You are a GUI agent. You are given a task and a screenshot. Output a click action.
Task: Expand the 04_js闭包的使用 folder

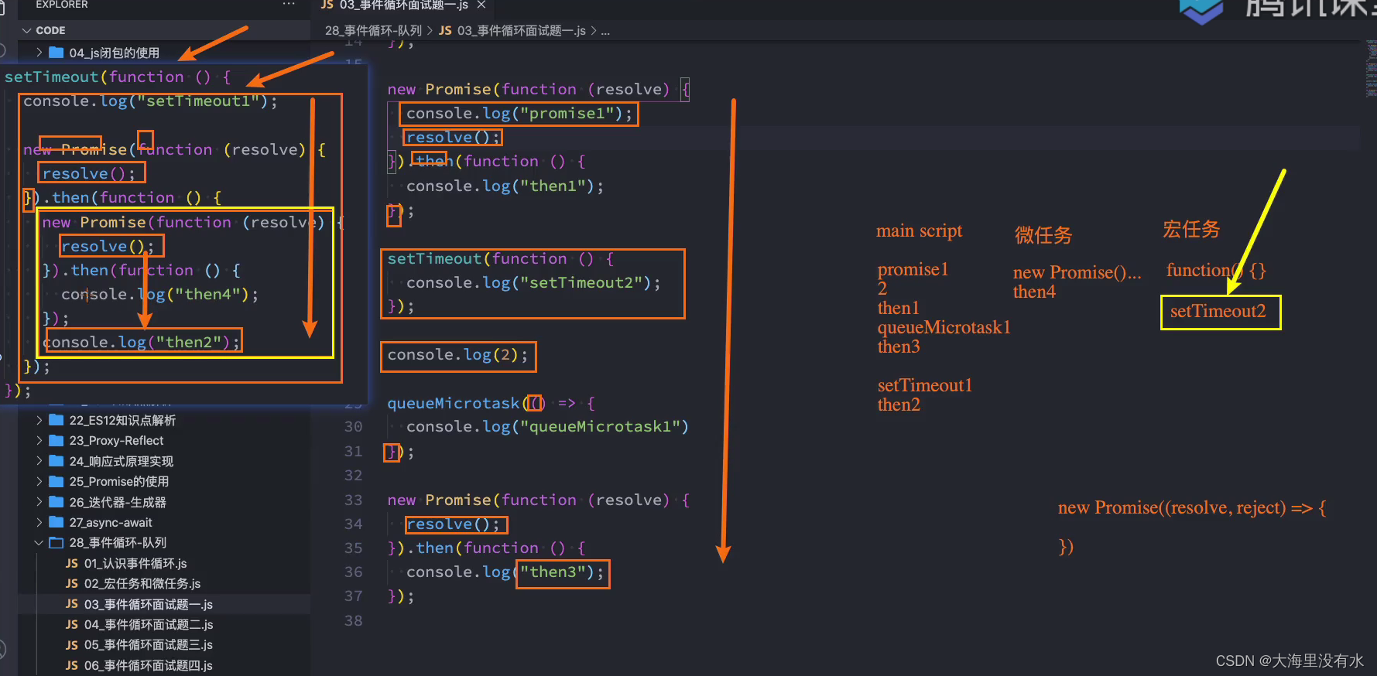[x=39, y=53]
